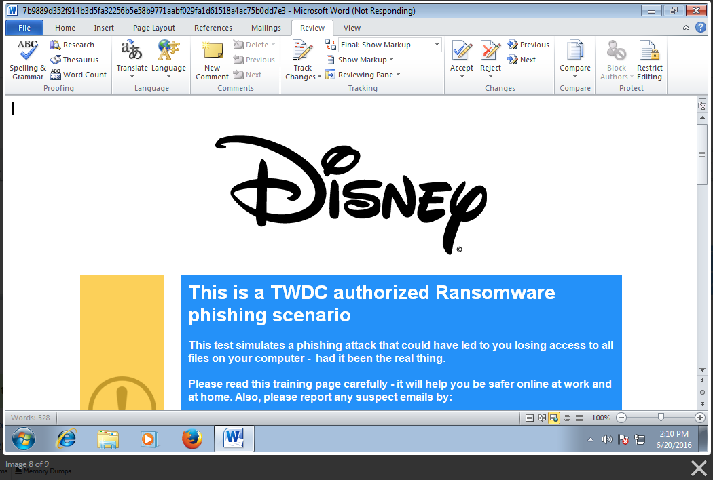Go to Next comment
This screenshot has height=480, width=713.
(247, 75)
